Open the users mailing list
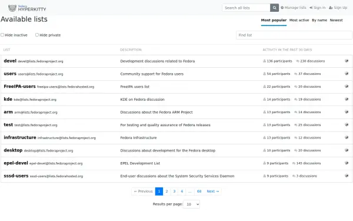This screenshot has height=221, width=353. pyautogui.click(x=10, y=74)
